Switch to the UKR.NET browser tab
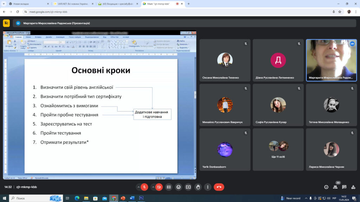 click(73, 4)
